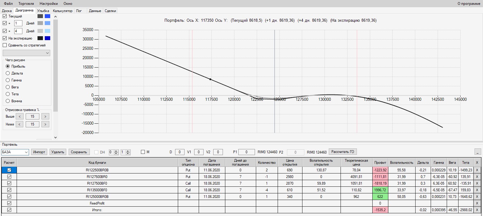Remove row RI127500BR0 with X button
483x216 pixels.
pyautogui.click(x=477, y=177)
